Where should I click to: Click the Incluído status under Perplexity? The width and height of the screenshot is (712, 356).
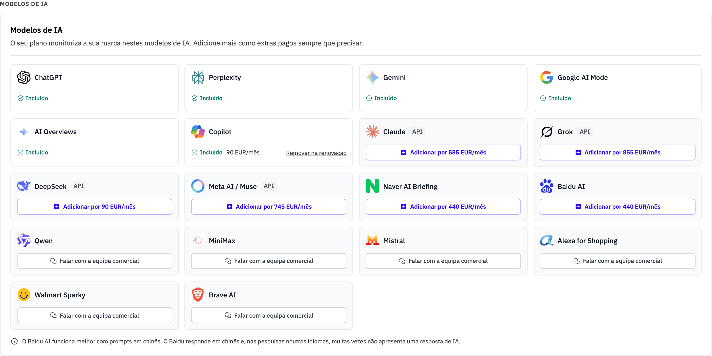click(x=207, y=98)
